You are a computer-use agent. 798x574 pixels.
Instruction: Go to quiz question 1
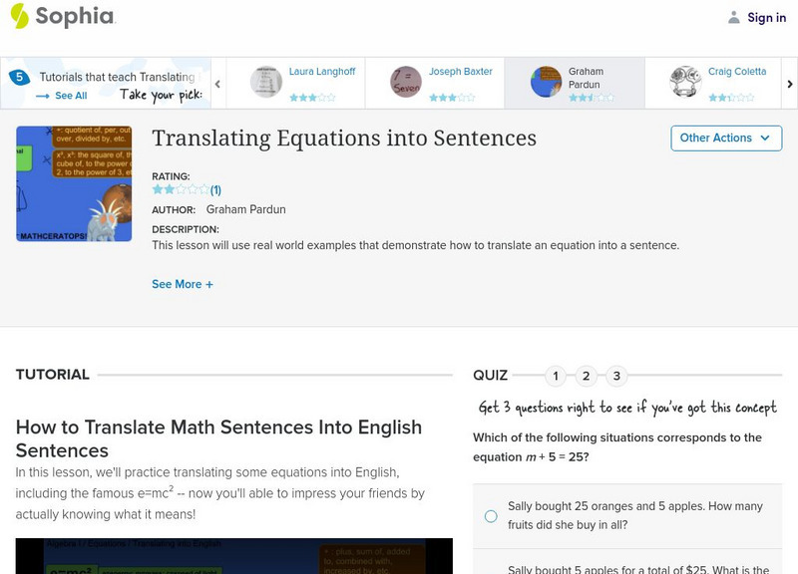pos(556,376)
